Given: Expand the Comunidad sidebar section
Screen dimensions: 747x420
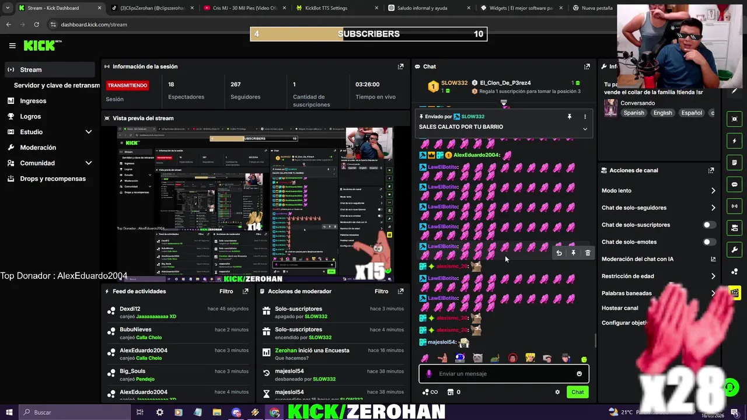Looking at the screenshot, I should coord(89,163).
